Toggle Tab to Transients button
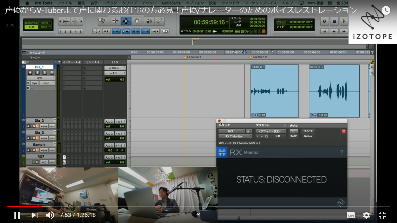This screenshot has width=397, height=223. [x=106, y=31]
